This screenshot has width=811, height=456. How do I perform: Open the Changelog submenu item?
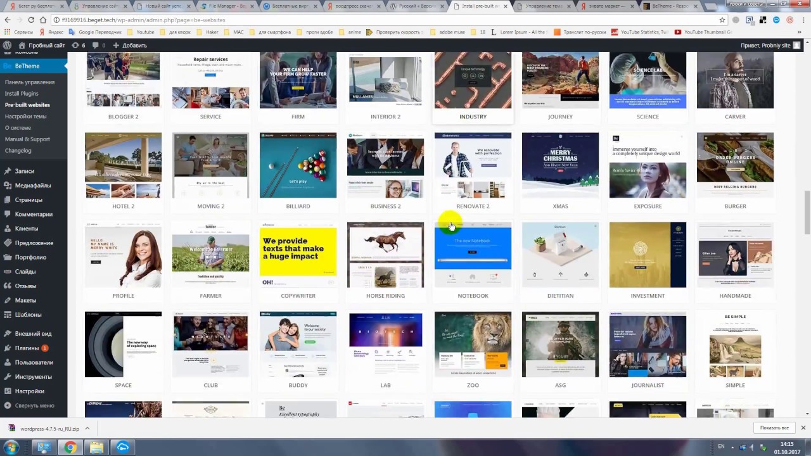(18, 151)
